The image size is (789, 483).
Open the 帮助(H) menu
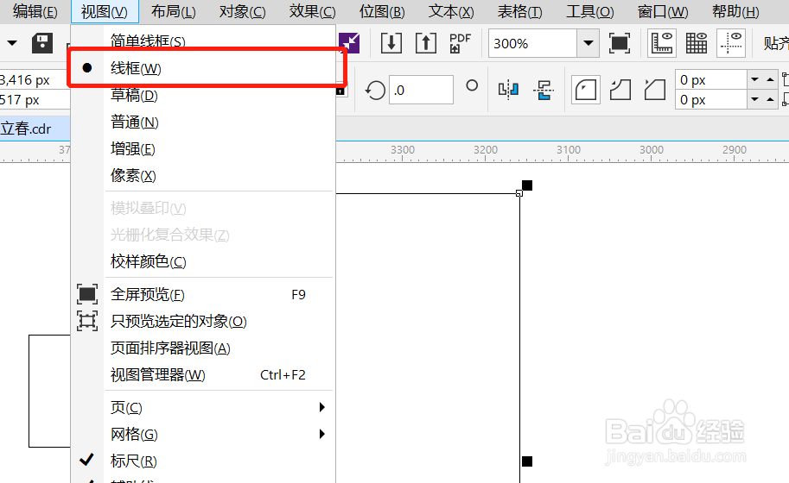(735, 11)
